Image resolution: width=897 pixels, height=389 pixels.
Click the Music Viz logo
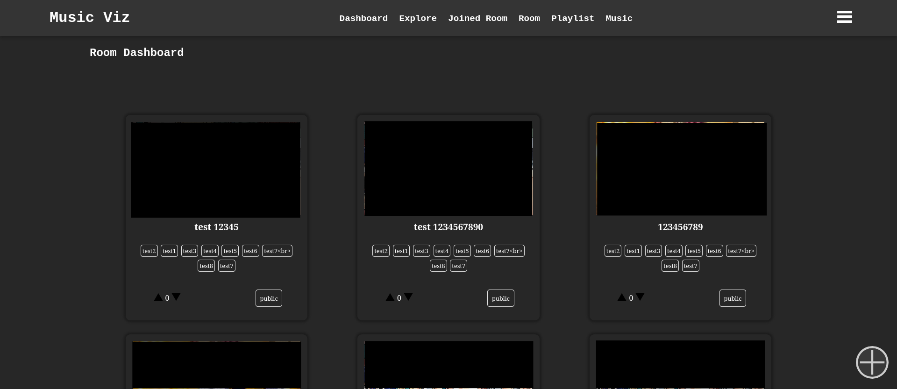tap(90, 18)
